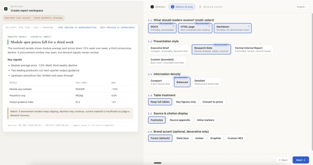Click the right panel vertical scrollbar
The image size is (313, 165).
312,82
